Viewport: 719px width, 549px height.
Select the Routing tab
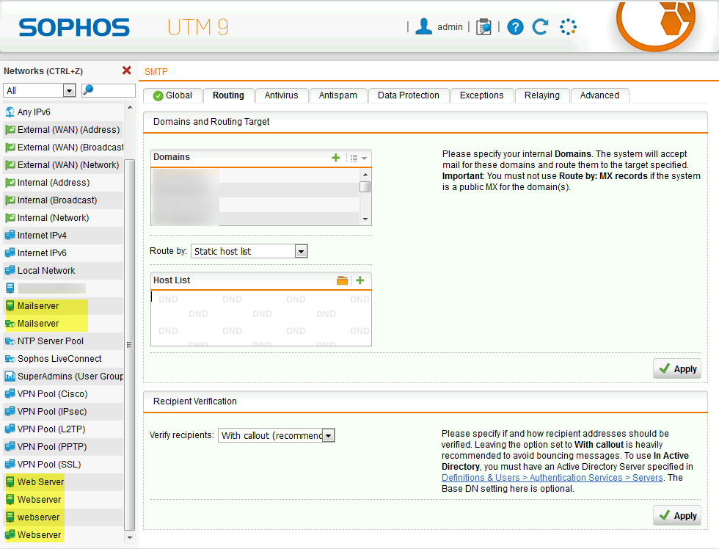pos(228,95)
